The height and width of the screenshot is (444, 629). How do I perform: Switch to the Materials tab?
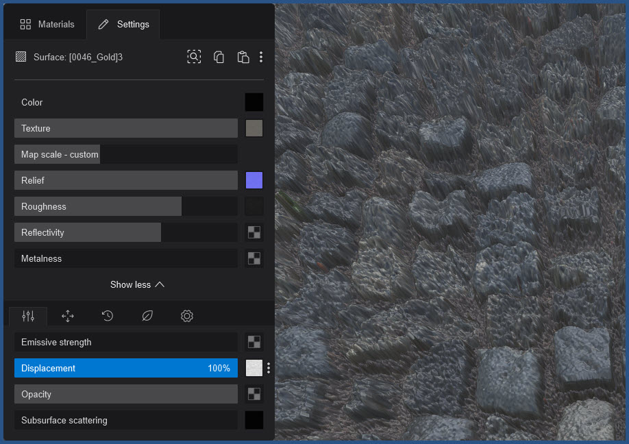point(47,24)
